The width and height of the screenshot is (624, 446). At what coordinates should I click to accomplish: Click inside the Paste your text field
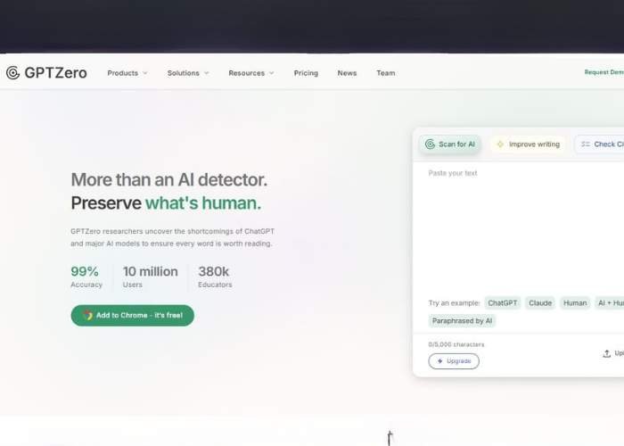[517, 223]
